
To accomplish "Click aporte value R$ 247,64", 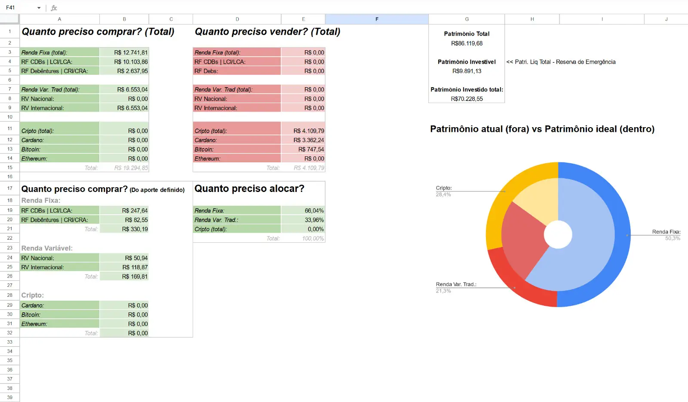I will (x=124, y=210).
